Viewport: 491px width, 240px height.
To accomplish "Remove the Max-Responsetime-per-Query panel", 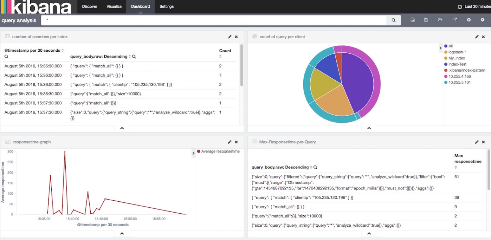I will 483,142.
